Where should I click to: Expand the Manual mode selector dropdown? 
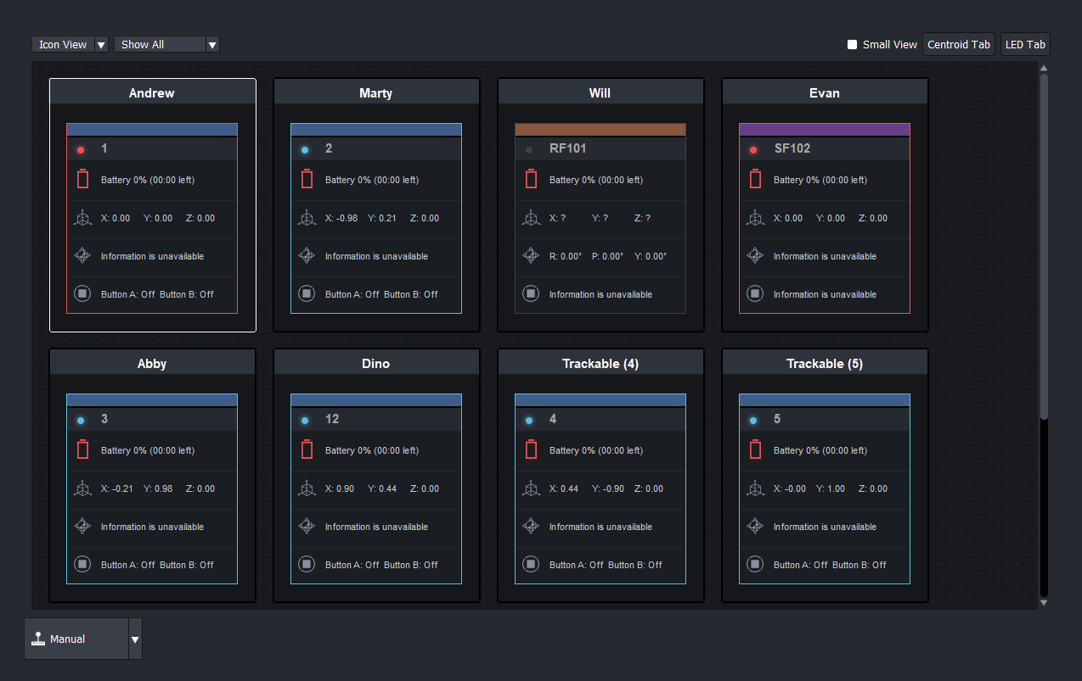click(134, 638)
